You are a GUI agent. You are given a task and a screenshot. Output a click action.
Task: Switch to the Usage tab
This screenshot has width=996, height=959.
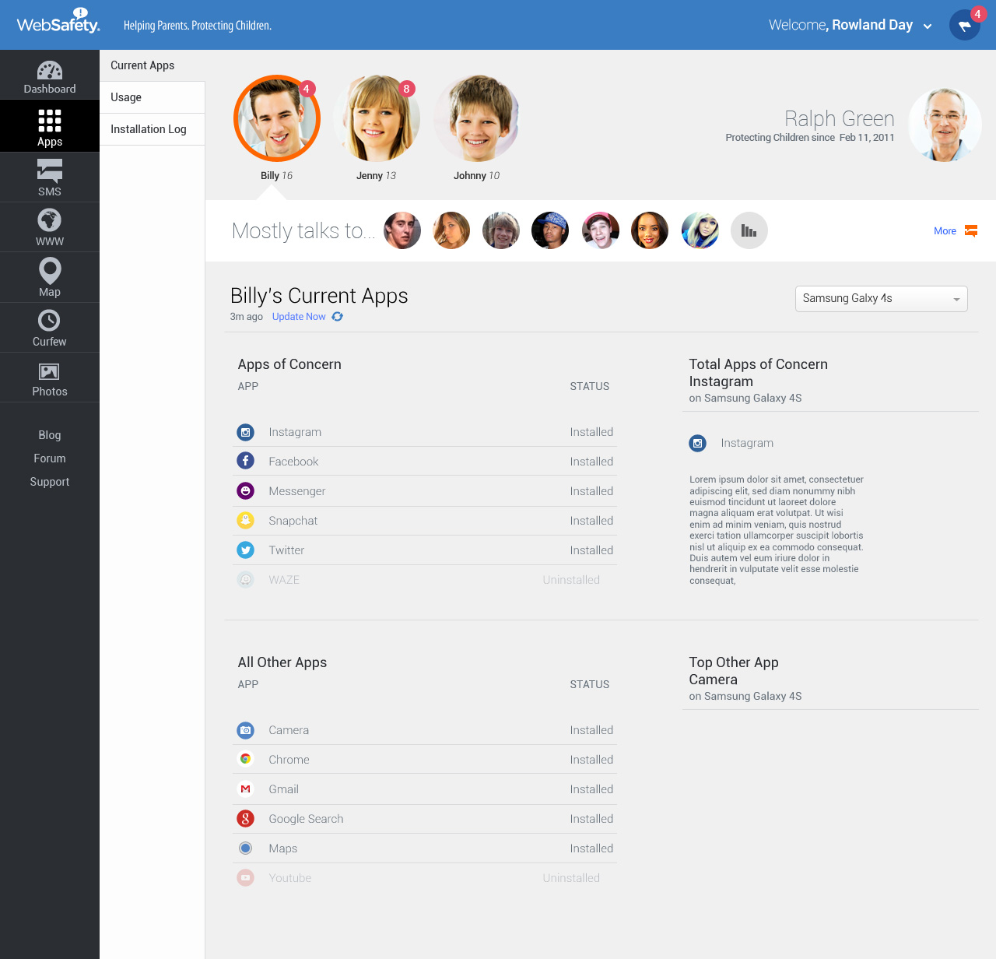coord(125,97)
